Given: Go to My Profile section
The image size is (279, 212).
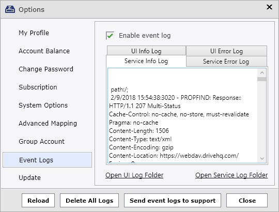Looking at the screenshot, I should point(34,33).
